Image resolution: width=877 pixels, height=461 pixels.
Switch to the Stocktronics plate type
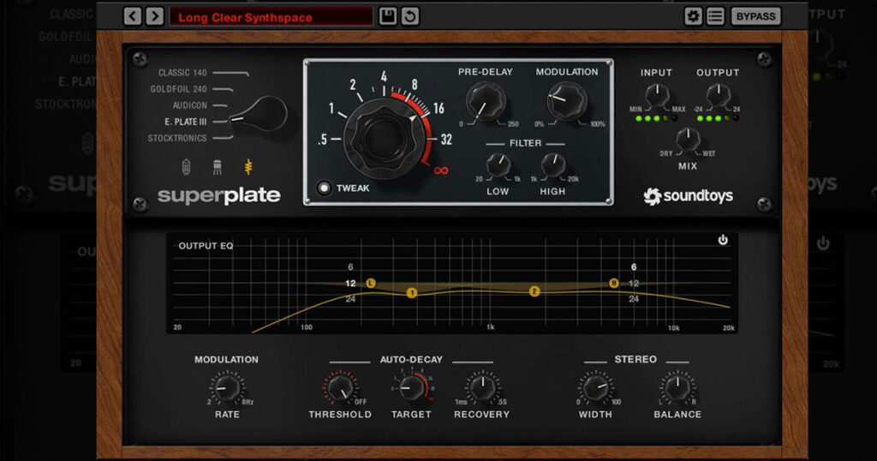coord(177,138)
